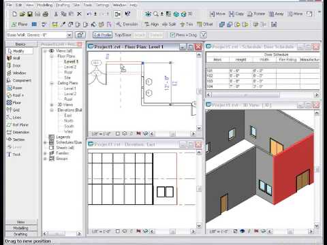
Task: Click the Print icon in the toolbar
Action: point(46,14)
